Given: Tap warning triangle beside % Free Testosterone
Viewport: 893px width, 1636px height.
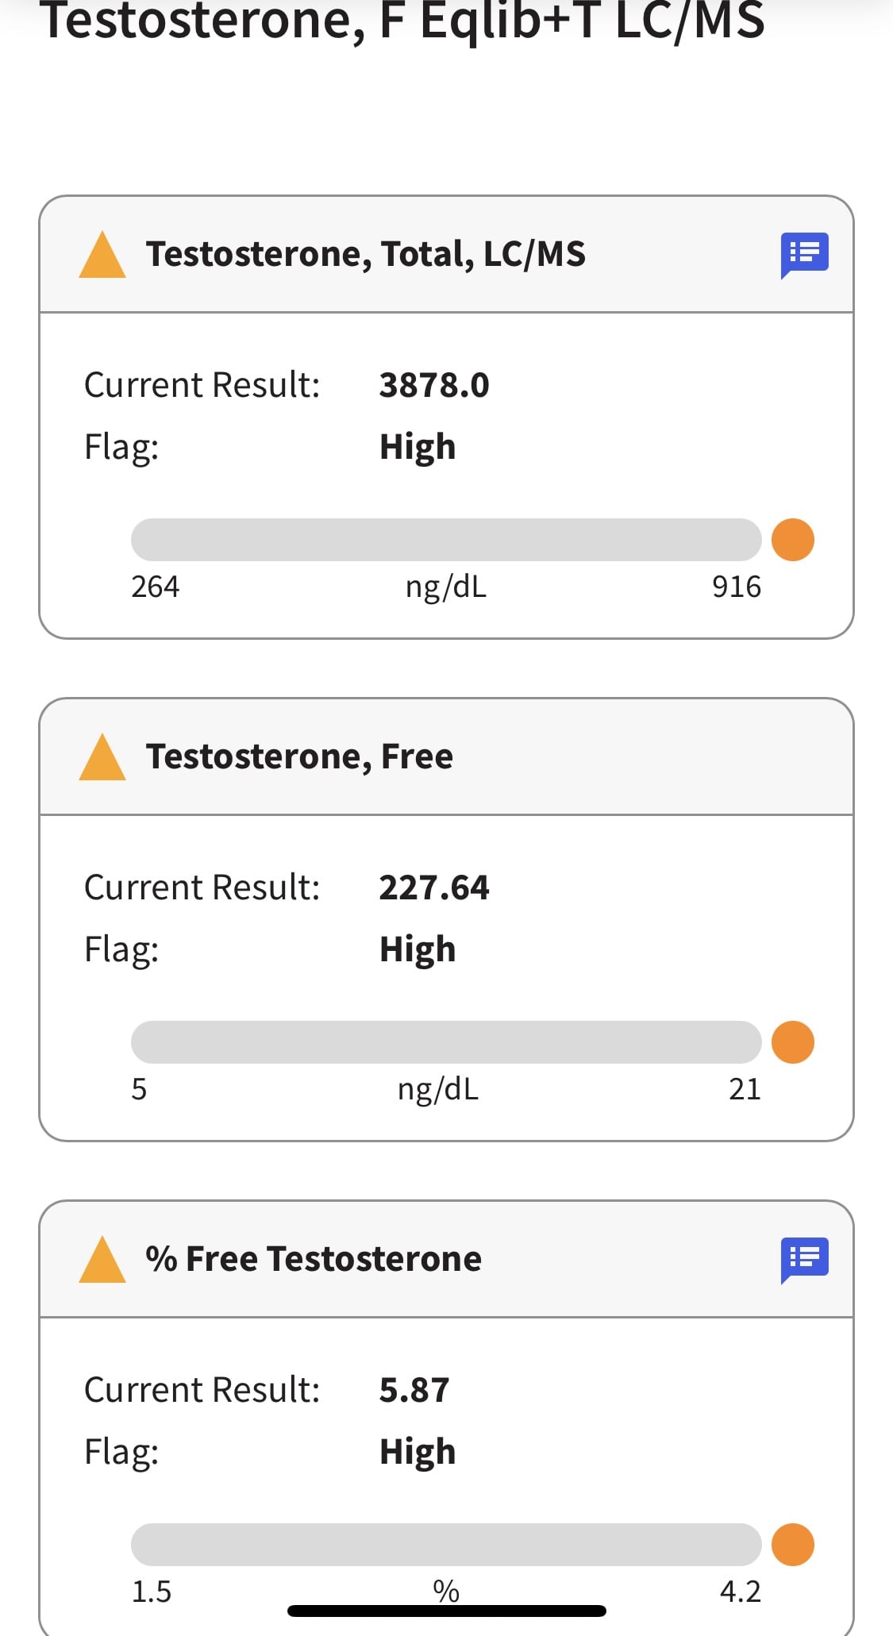Looking at the screenshot, I should click(x=102, y=1260).
